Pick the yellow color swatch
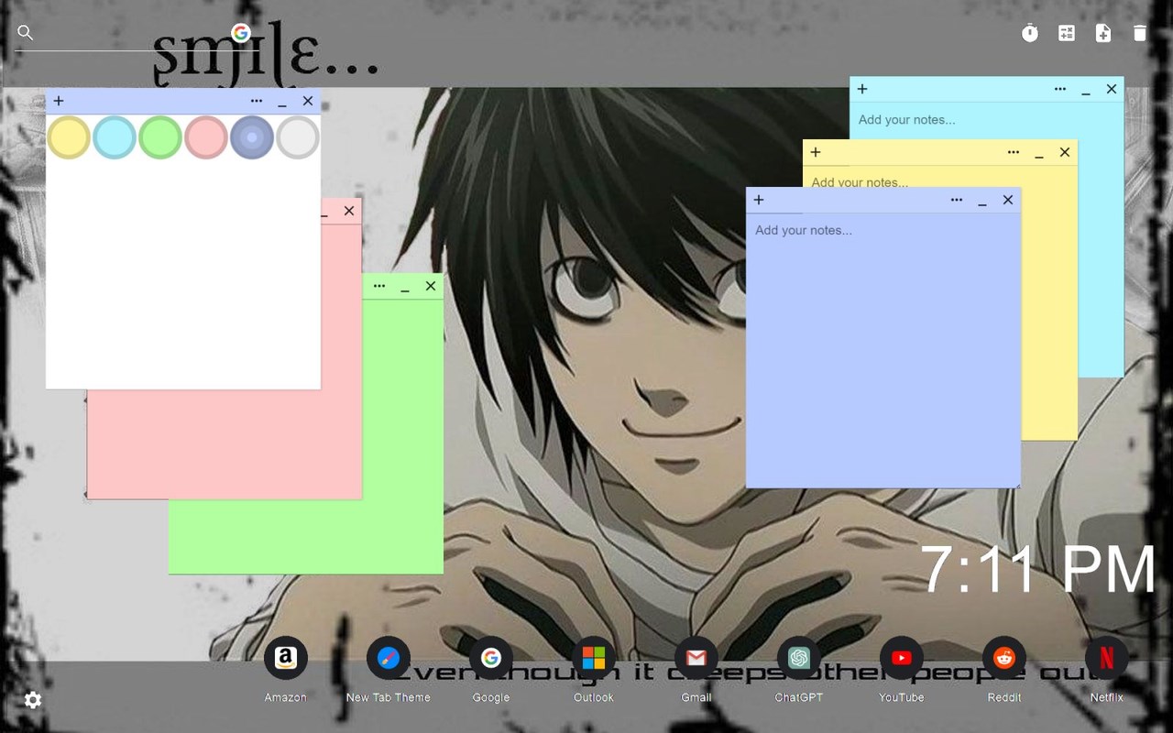 (69, 137)
